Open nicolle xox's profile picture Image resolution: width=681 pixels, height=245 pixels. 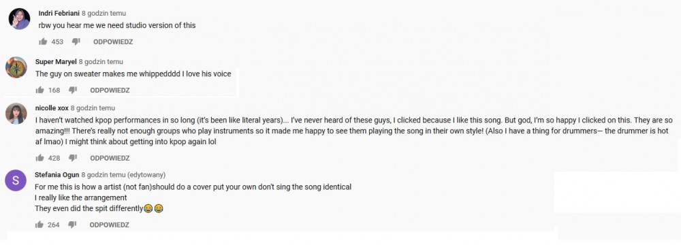click(x=16, y=114)
